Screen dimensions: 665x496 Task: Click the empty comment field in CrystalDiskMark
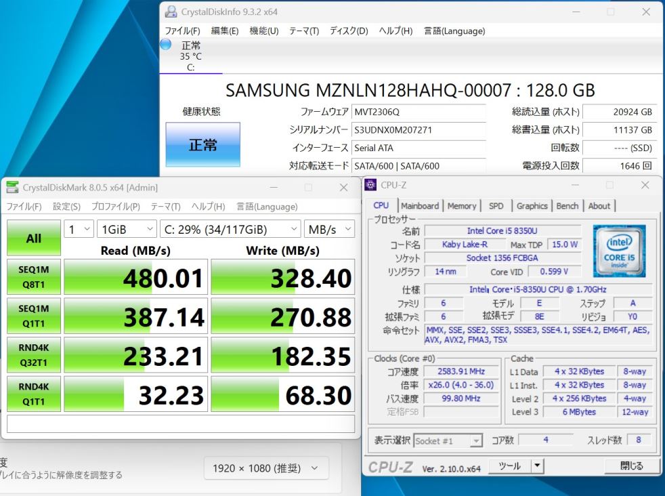tap(181, 424)
